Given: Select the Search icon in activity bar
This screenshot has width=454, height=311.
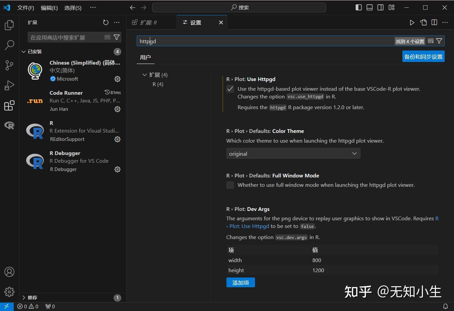Looking at the screenshot, I should (x=9, y=45).
